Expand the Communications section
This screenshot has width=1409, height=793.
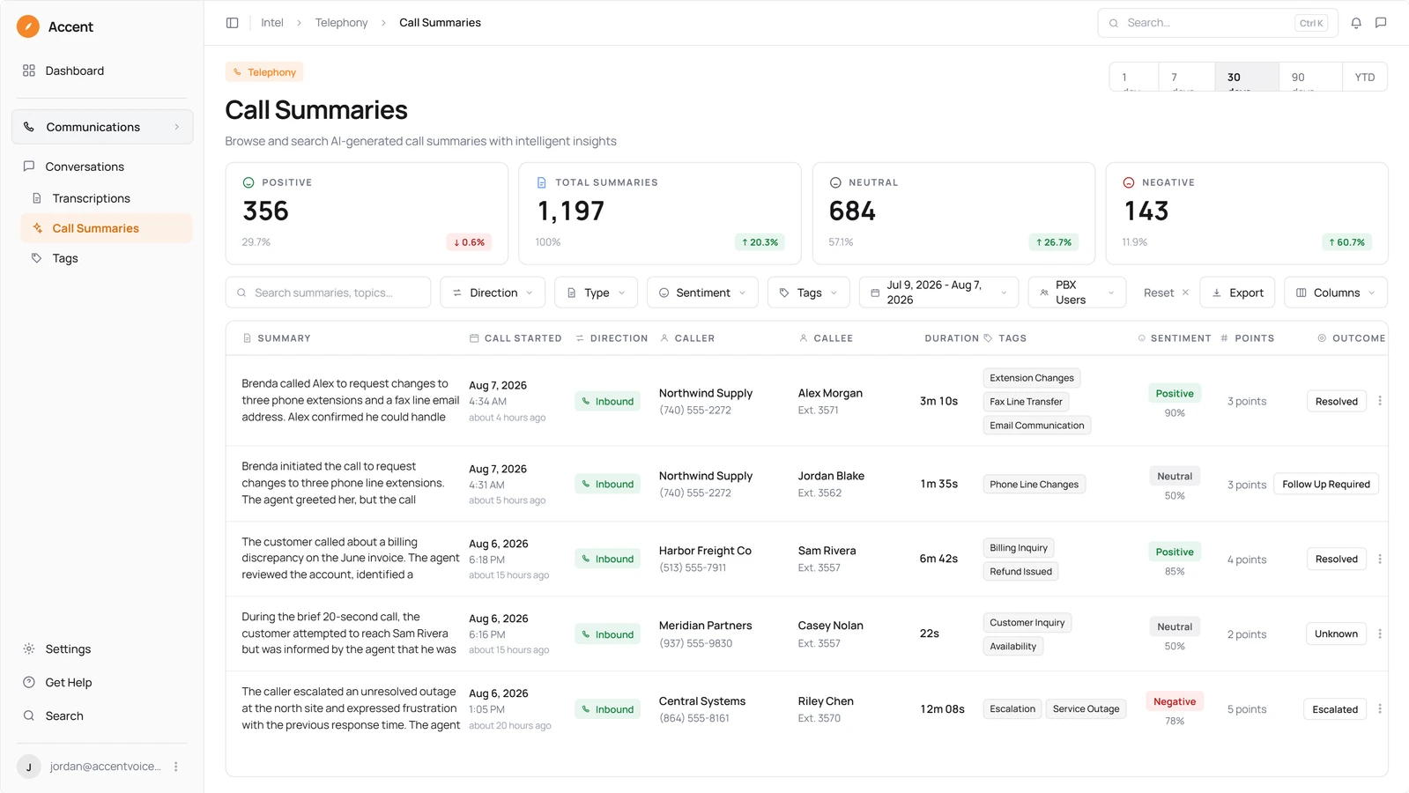102,127
